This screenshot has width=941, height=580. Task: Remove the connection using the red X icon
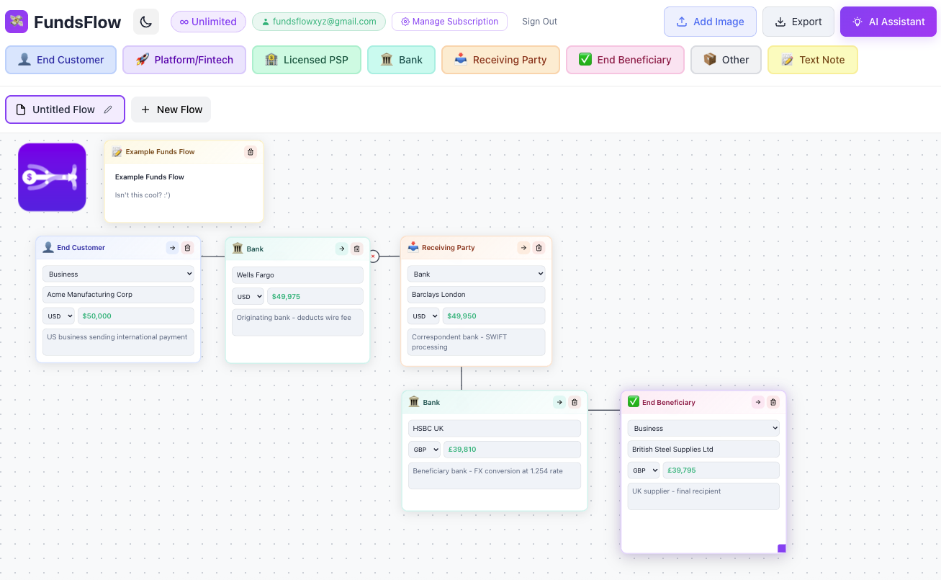373,255
